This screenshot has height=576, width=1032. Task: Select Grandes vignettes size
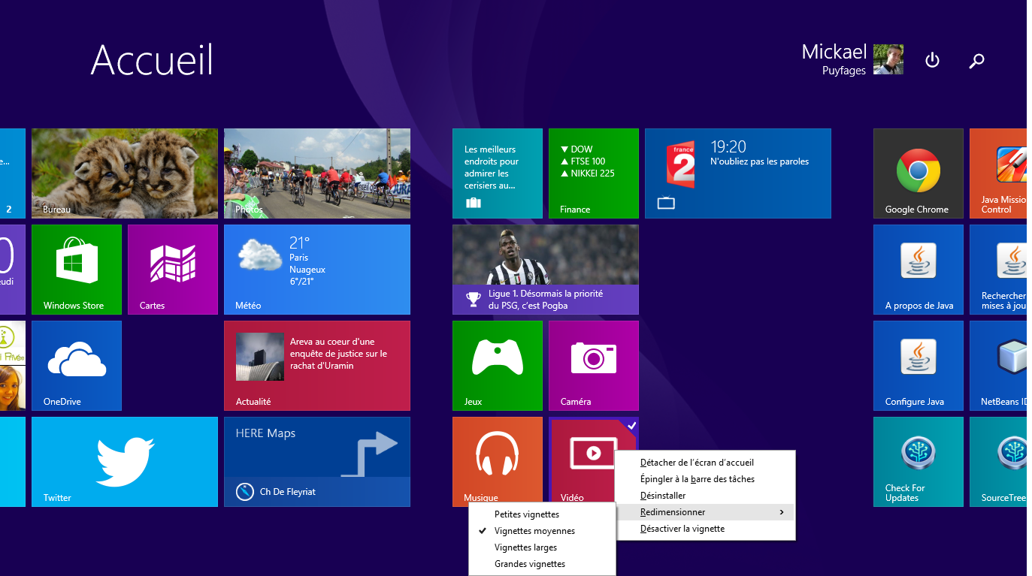542,564
